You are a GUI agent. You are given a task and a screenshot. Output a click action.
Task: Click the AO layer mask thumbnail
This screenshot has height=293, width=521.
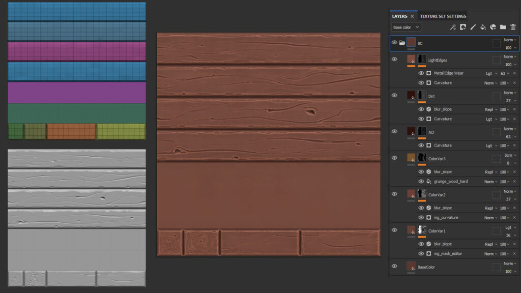click(x=422, y=131)
